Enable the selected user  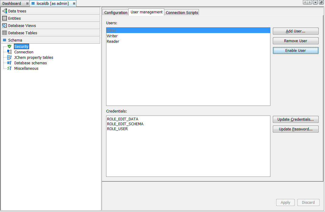tap(296, 50)
